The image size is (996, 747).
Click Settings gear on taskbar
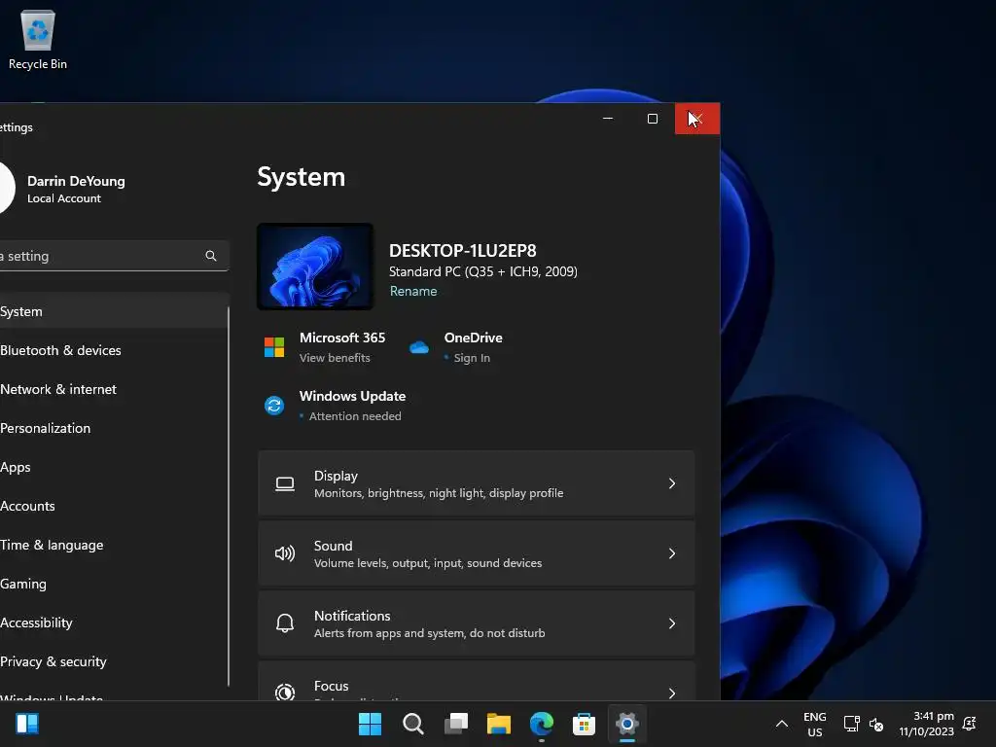coord(627,724)
